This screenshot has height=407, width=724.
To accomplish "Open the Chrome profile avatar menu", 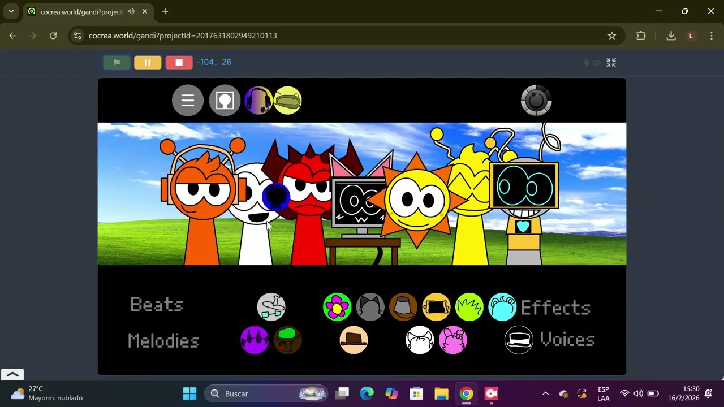I will (691, 36).
